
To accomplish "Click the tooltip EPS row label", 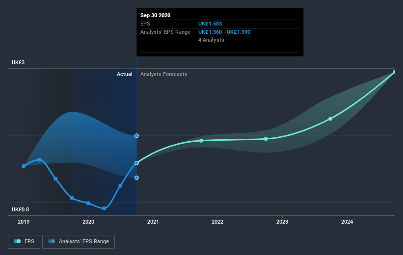I will pyautogui.click(x=145, y=24).
